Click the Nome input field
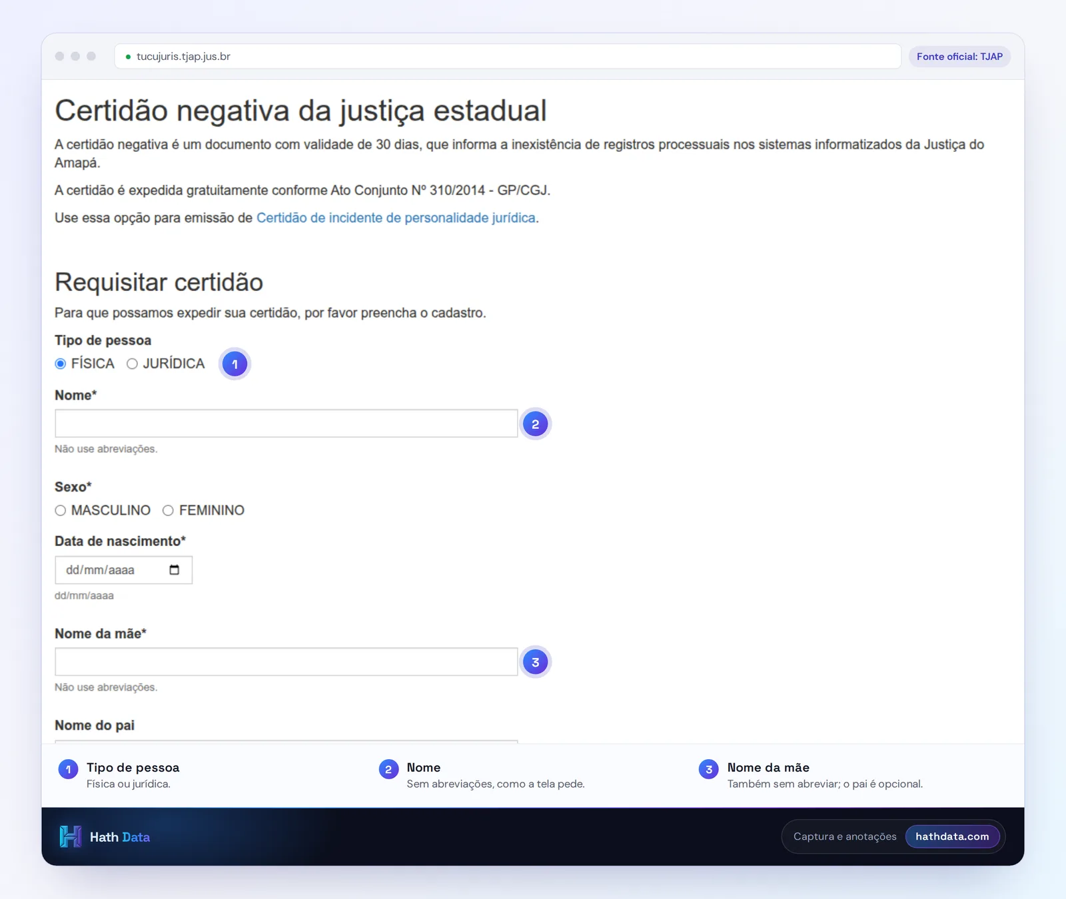The height and width of the screenshot is (899, 1066). point(286,424)
